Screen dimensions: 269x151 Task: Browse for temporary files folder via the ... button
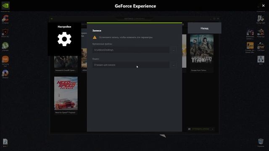(174, 50)
